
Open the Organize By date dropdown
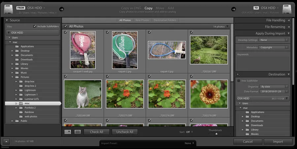tap(274, 87)
